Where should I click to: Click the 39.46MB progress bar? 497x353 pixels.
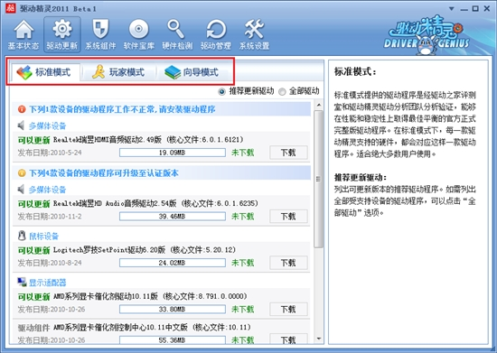pos(173,217)
